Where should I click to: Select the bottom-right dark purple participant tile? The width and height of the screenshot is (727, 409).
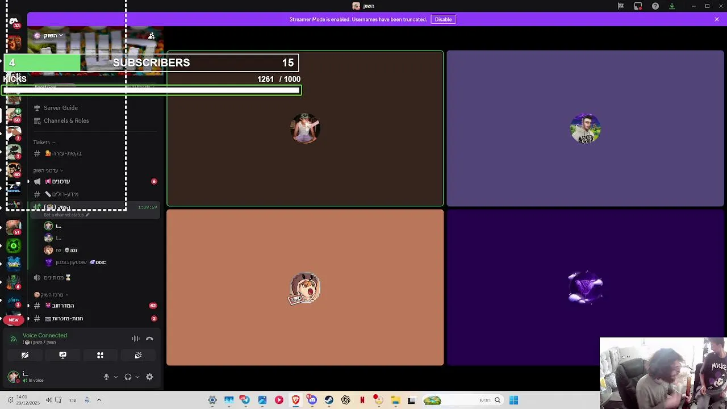[585, 287]
